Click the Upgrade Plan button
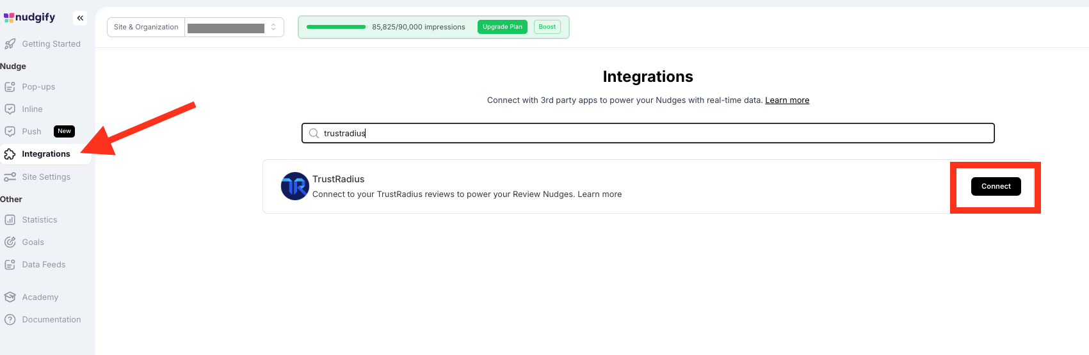 503,27
